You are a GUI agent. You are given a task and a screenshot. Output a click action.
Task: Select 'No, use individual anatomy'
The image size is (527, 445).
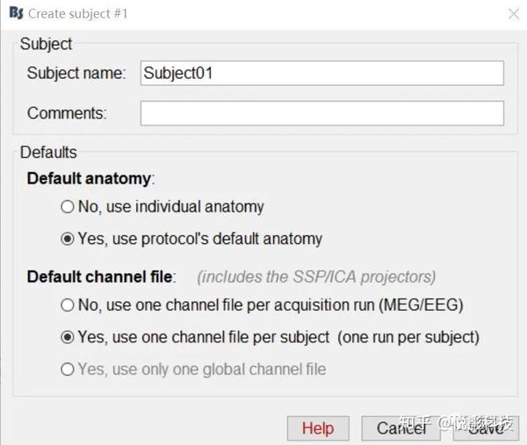(x=68, y=207)
